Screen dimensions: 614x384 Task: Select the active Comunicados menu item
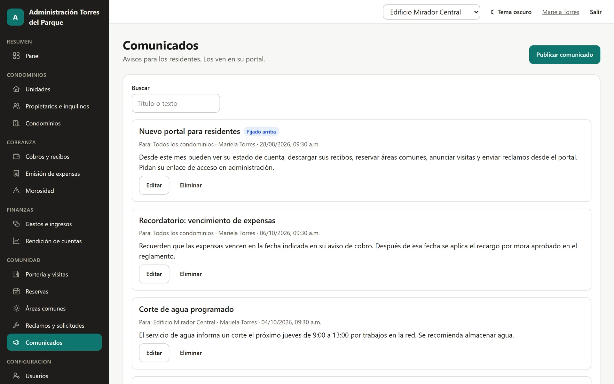[54, 342]
